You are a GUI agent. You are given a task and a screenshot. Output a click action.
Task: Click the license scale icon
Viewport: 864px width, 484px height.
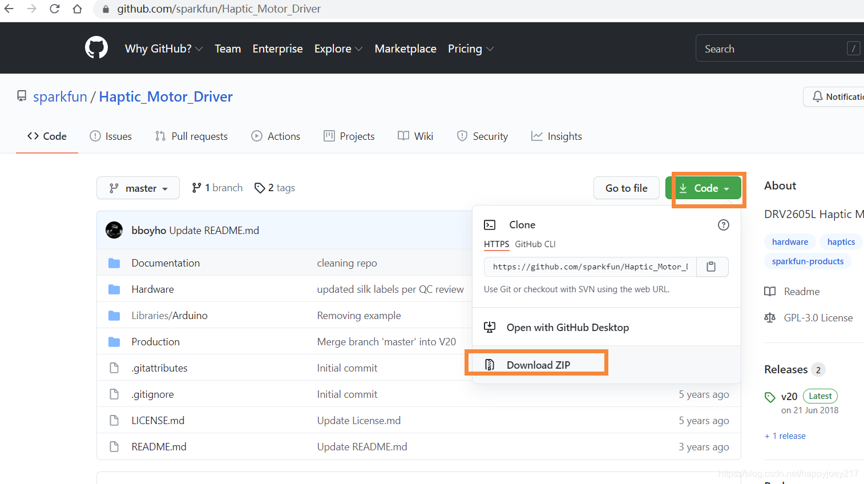(770, 318)
